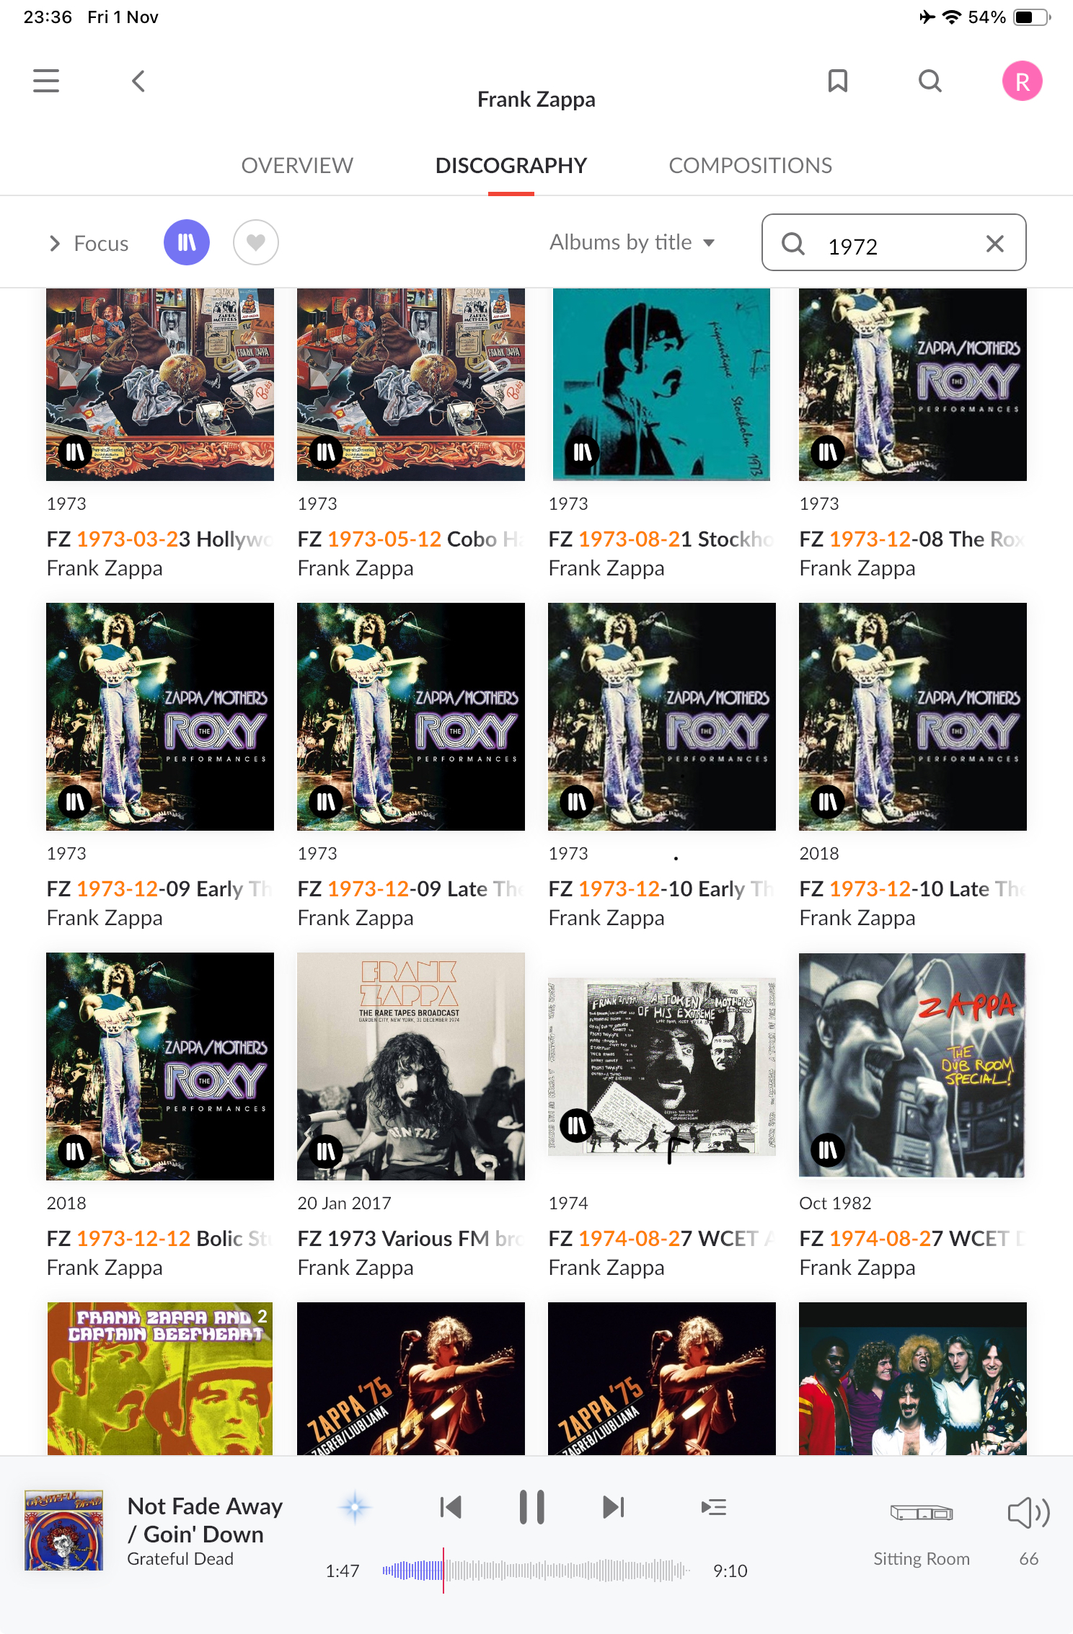This screenshot has height=1634, width=1073.
Task: Open volume control speaker icon
Action: (1028, 1513)
